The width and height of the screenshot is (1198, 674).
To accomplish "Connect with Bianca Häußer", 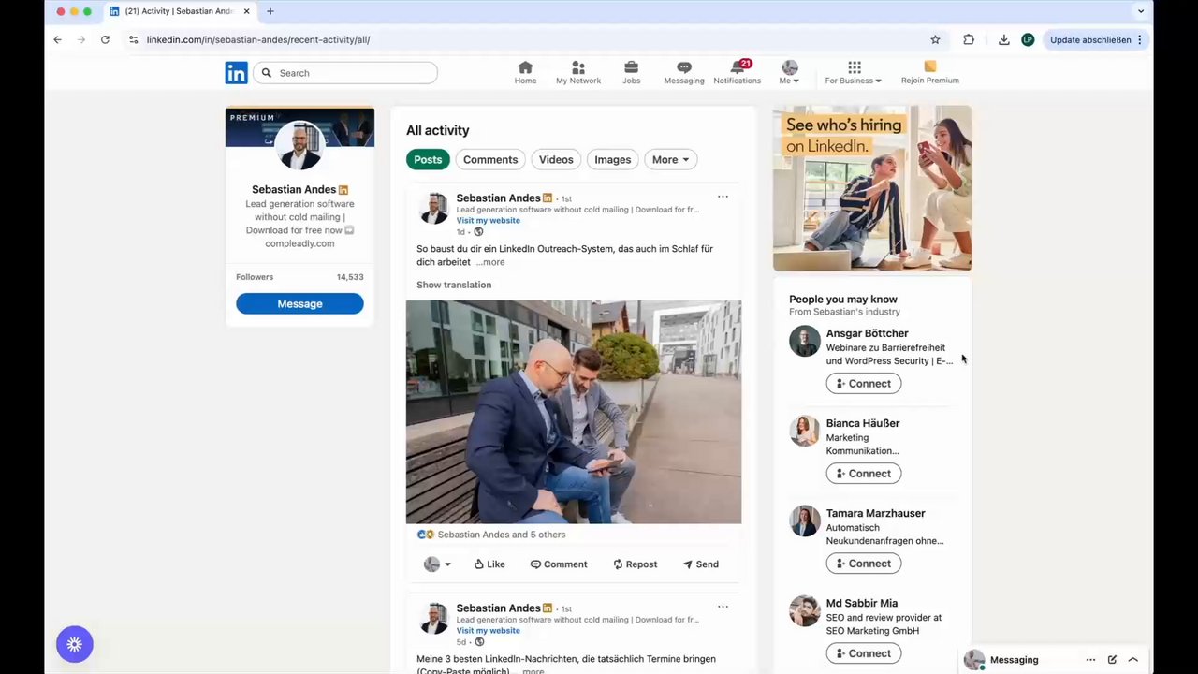I will 864,473.
